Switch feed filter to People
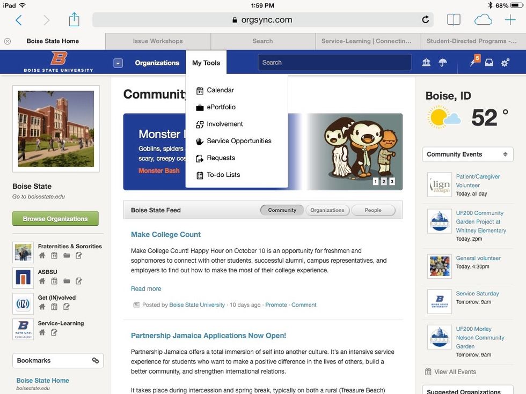Screen dimensions: 526x394 pos(373,210)
